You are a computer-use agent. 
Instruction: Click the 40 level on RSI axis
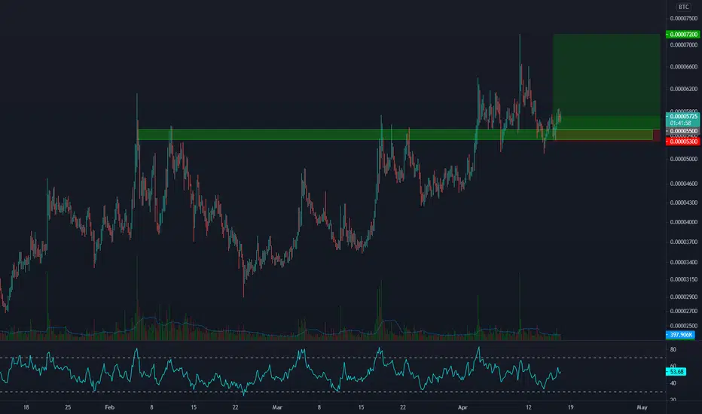click(673, 384)
